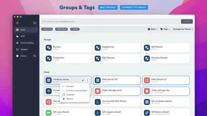Click the Video storage prod host icon
Image resolution: width=207 pixels, height=116 pixels.
pyautogui.click(x=98, y=91)
